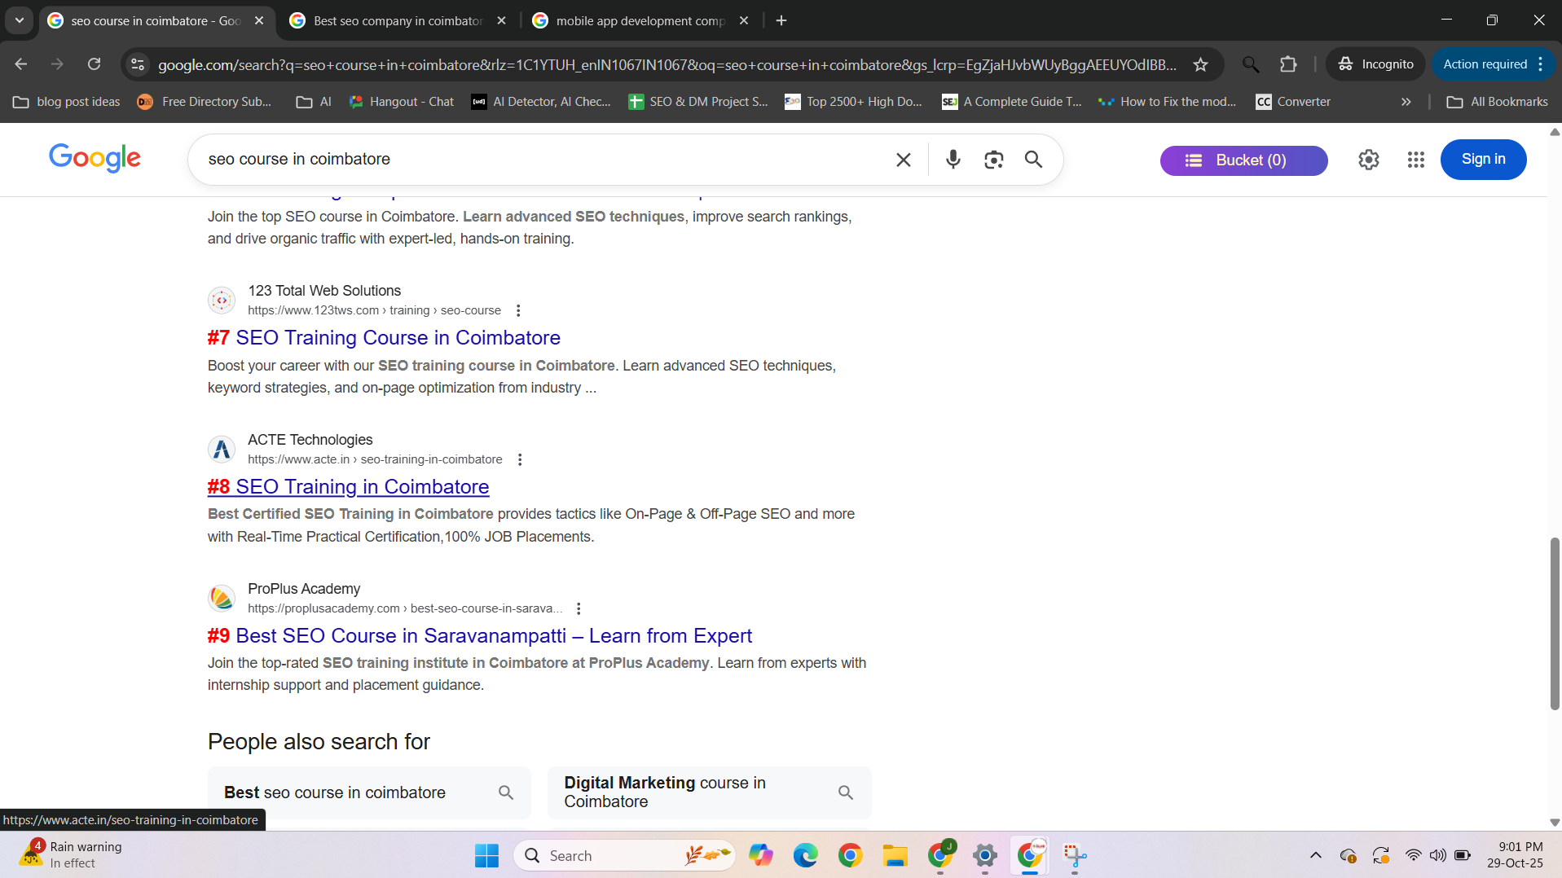Reload the current page
Screen dimensions: 1562x878
point(95,64)
